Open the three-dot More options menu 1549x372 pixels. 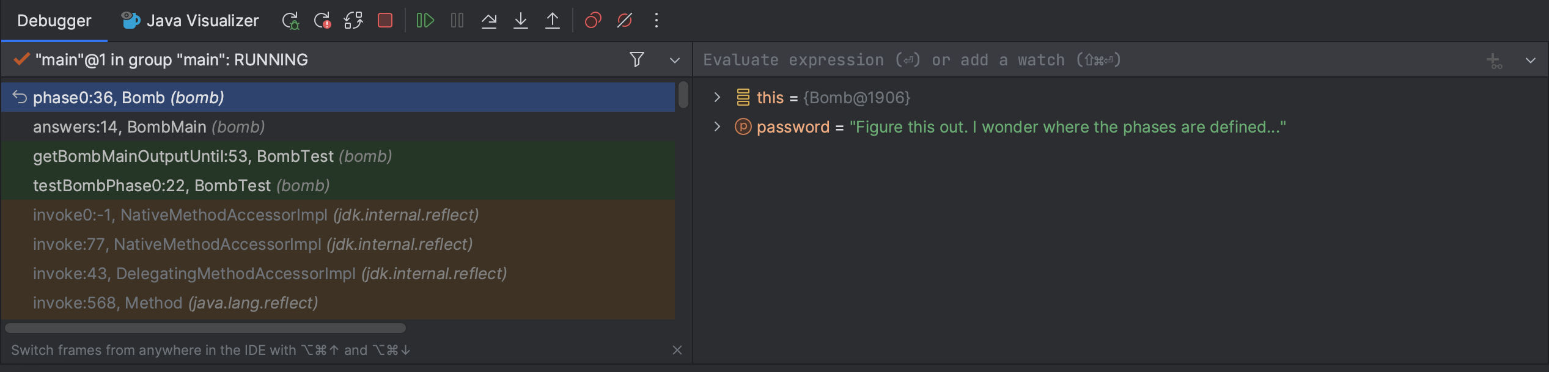[x=656, y=20]
